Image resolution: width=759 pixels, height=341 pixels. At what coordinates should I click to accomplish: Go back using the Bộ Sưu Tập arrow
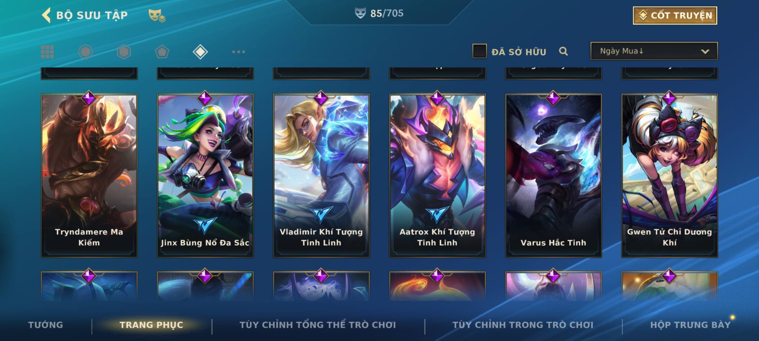(x=46, y=15)
